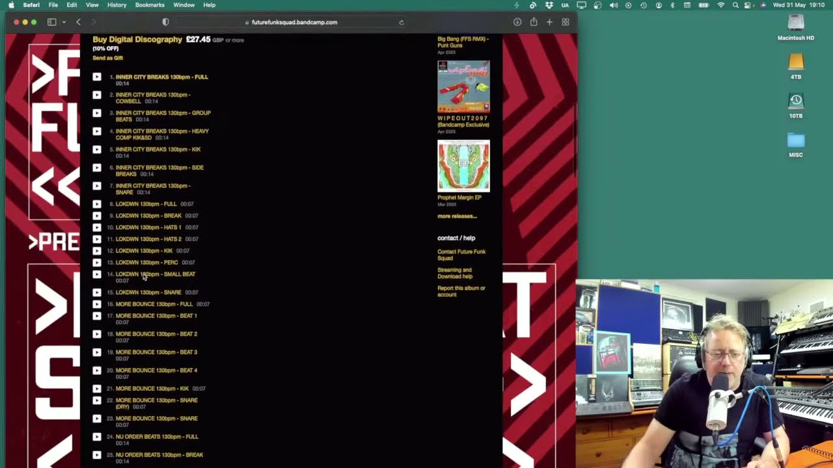Open LOKDWN 130bpm - SMALL BEAT track title

156,274
